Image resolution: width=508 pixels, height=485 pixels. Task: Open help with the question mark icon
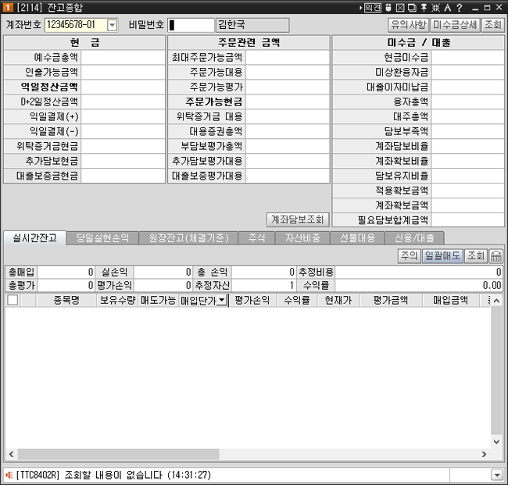[460, 7]
